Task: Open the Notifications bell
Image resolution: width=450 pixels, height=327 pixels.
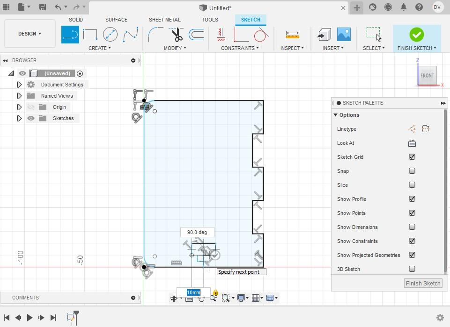Action: click(404, 7)
